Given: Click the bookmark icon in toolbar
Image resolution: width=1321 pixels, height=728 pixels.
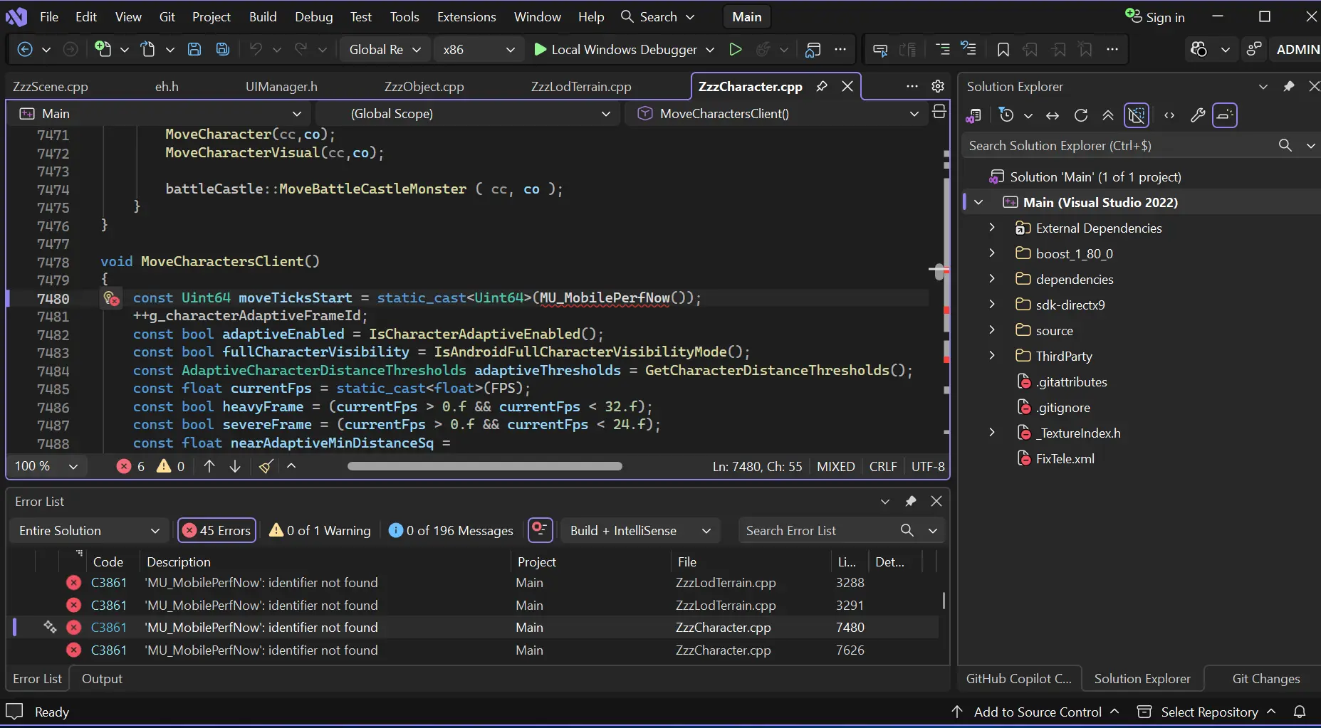Looking at the screenshot, I should click(x=1003, y=49).
